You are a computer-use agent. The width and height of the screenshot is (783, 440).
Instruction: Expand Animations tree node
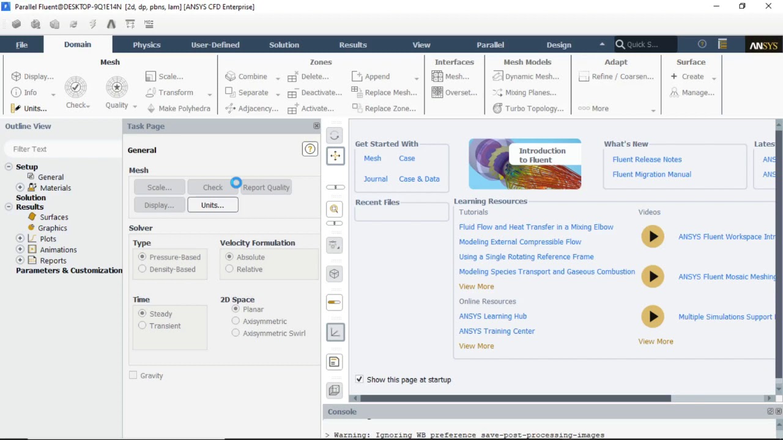(20, 249)
